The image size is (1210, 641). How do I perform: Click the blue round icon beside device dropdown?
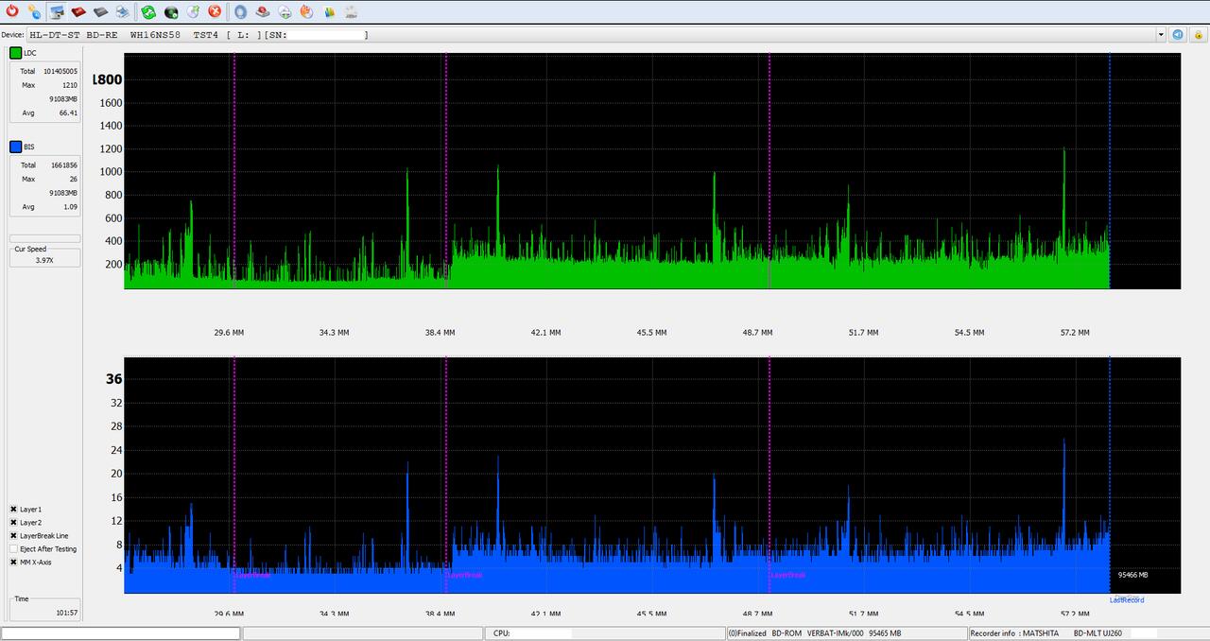click(x=1178, y=34)
